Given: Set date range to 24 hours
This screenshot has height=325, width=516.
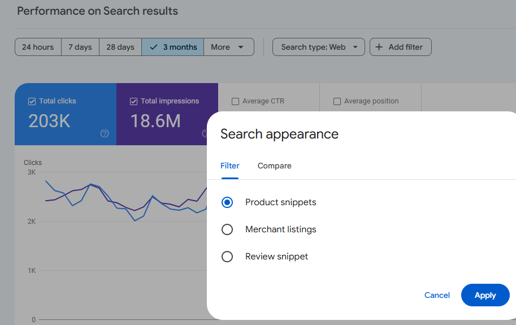Looking at the screenshot, I should click(38, 47).
